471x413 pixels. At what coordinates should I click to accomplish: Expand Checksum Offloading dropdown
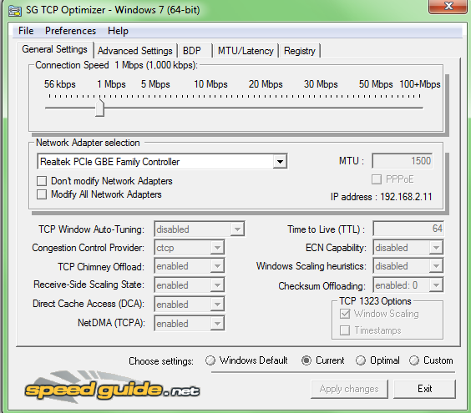[436, 285]
